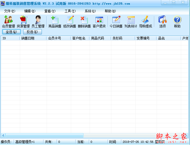Show 今日销售 today's sales
Image resolution: width=190 pixels, height=145 pixels.
point(116,22)
